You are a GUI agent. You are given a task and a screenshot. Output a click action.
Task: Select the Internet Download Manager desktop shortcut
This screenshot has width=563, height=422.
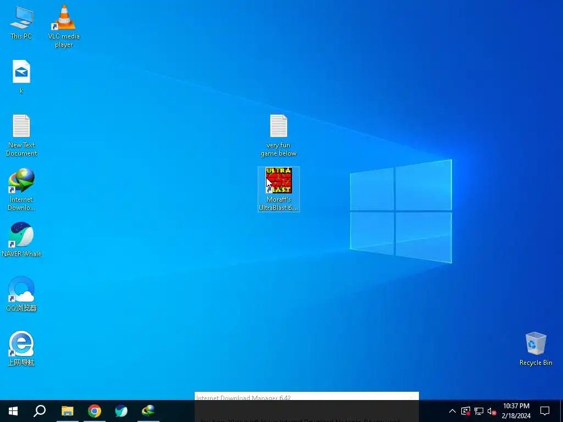point(21,190)
